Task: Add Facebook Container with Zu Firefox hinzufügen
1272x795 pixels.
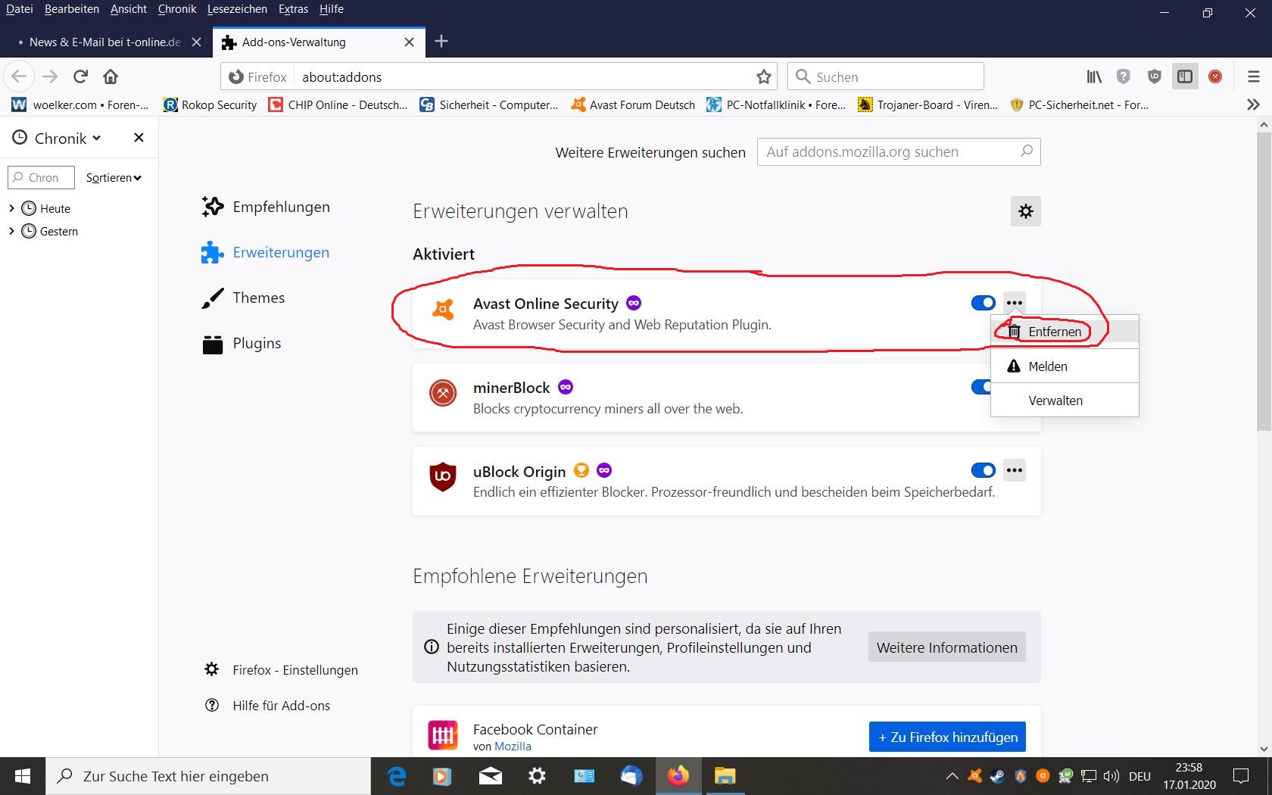Action: [947, 737]
